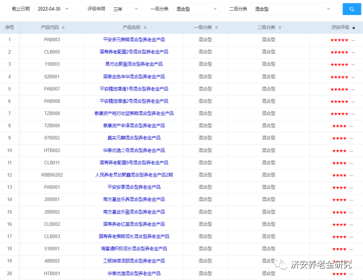363x280 pixels.
Task: Select product code 02B001 cell
Action: (52, 77)
